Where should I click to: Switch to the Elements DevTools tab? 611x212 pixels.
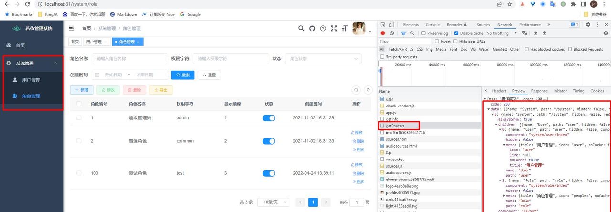[411, 25]
